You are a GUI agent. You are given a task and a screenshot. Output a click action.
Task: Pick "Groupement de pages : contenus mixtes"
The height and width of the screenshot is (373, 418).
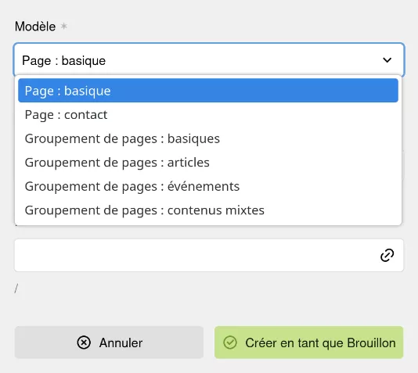click(x=208, y=210)
